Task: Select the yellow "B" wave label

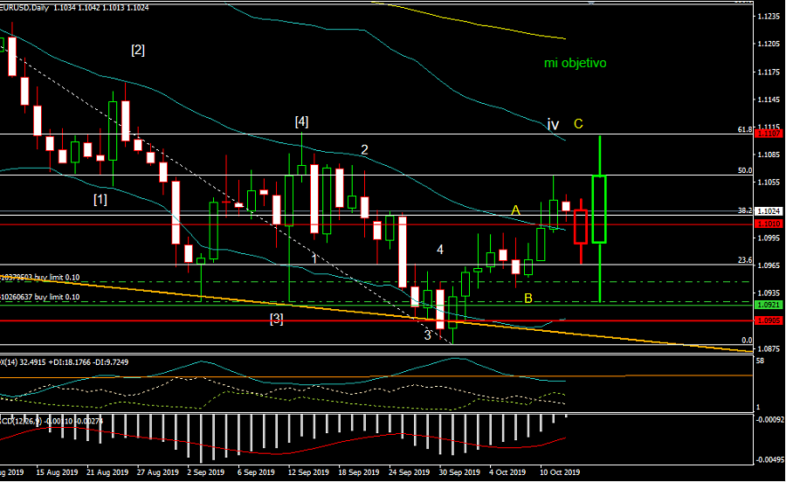Action: 527,299
